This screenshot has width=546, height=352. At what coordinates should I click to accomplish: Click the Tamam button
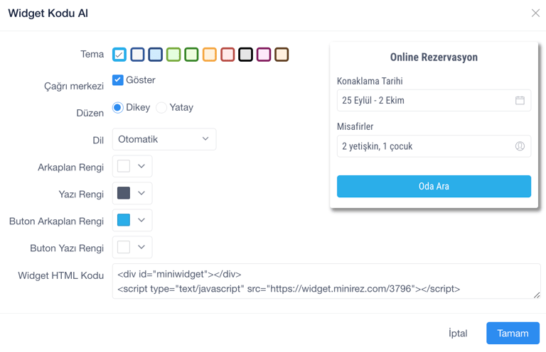tap(513, 333)
